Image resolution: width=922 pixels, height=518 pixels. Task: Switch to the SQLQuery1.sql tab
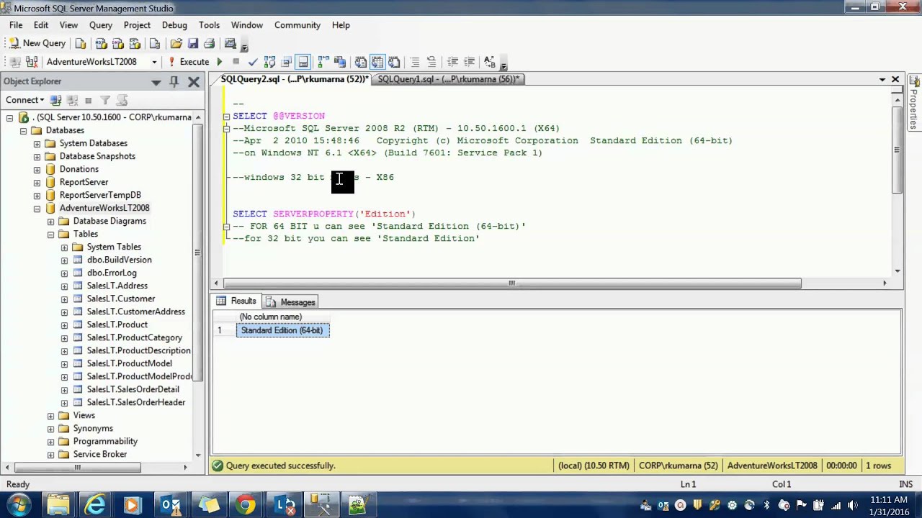tap(448, 79)
